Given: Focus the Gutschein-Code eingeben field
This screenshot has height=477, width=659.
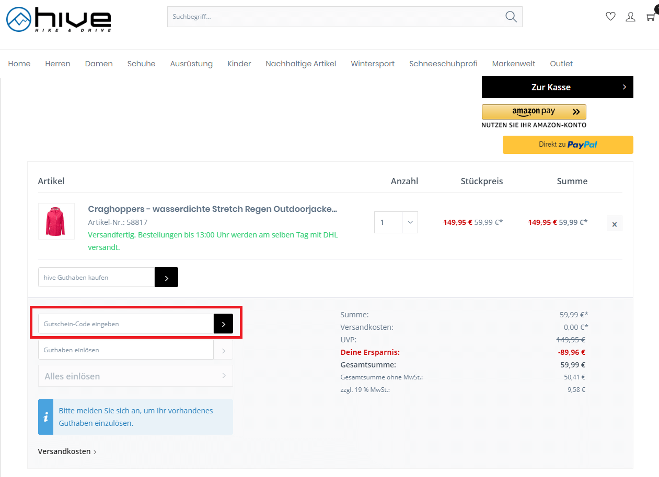Looking at the screenshot, I should (x=126, y=324).
